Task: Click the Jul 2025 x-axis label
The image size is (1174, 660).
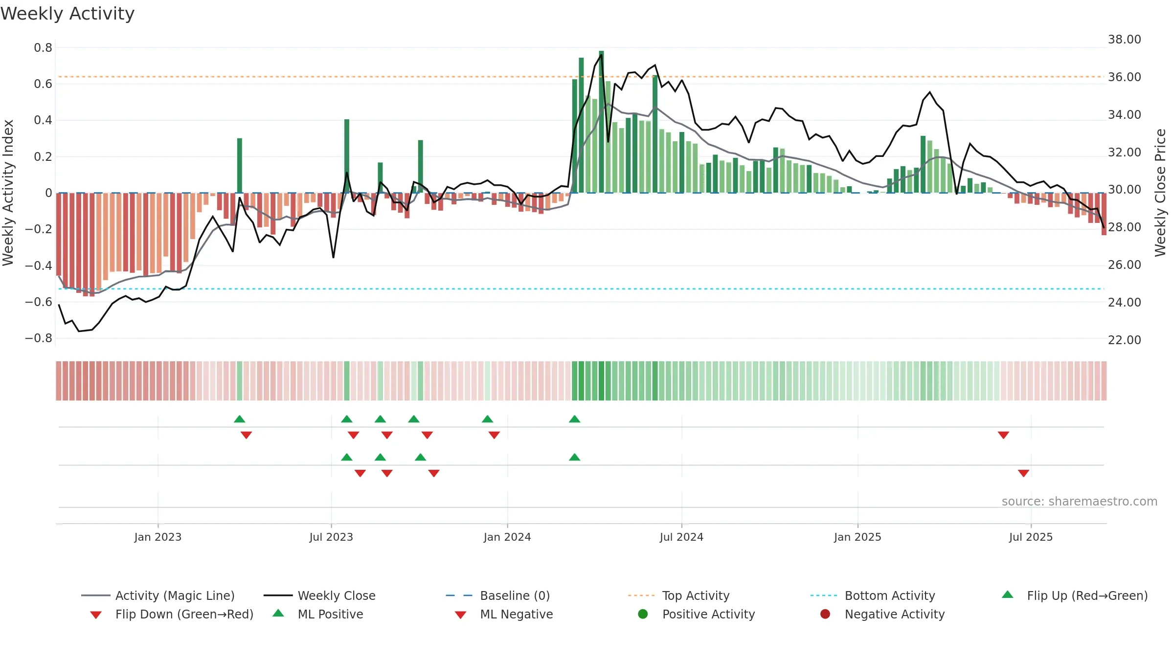Action: click(x=1031, y=537)
